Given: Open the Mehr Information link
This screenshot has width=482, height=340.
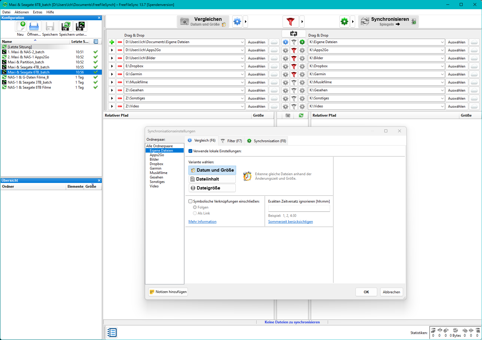Looking at the screenshot, I should [202, 222].
